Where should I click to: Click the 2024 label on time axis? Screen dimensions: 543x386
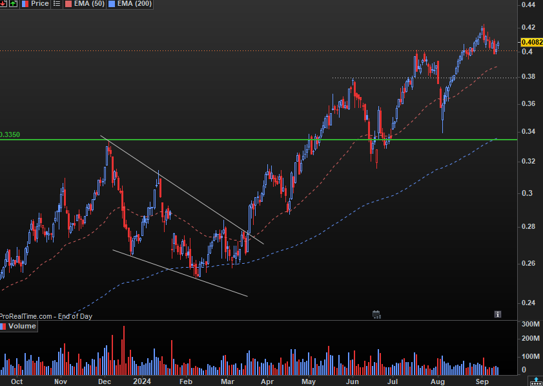(142, 381)
